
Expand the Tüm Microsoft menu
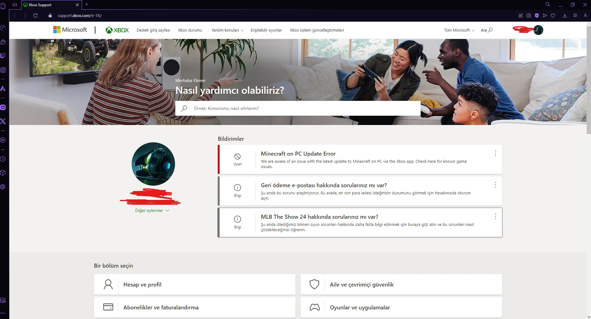pos(459,30)
